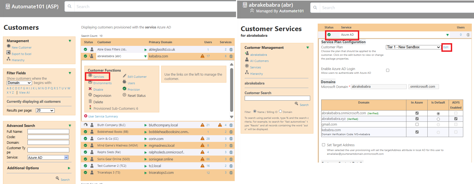Viewport: 474px width, 184px height.
Task: Collapse the Management panel
Action: [x=70, y=41]
